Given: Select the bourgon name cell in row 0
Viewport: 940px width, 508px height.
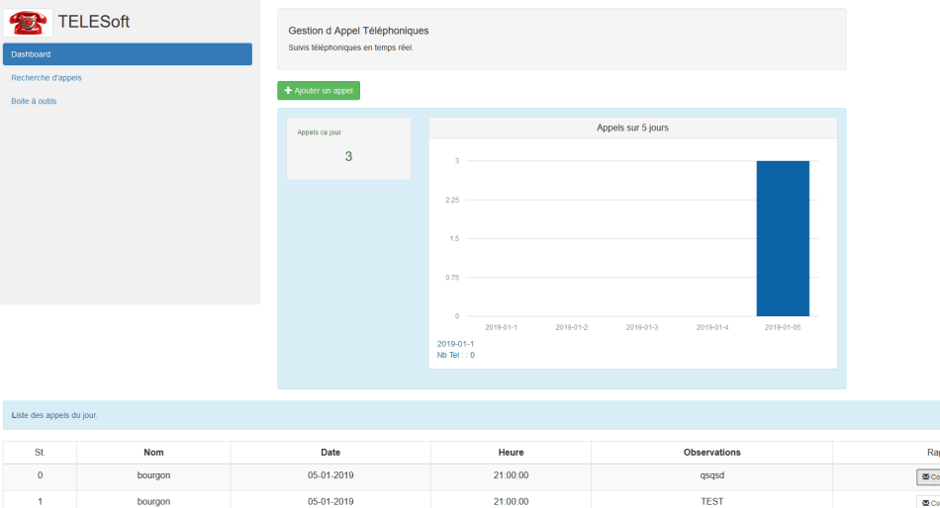Looking at the screenshot, I should point(153,475).
